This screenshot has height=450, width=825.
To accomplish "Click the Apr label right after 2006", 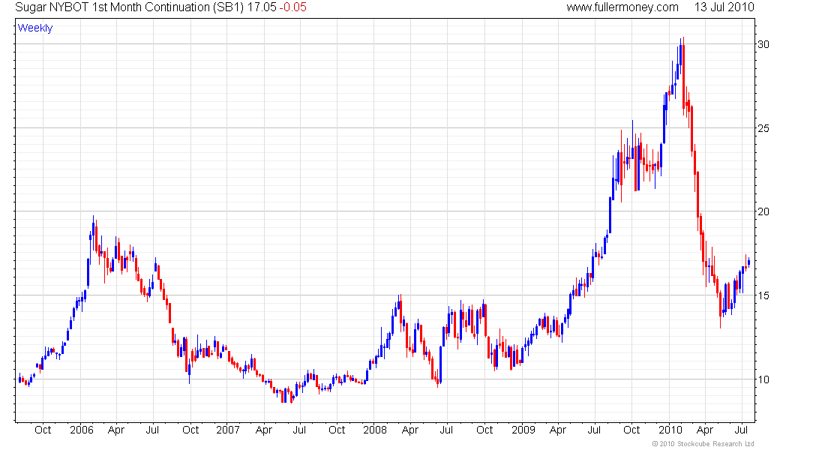I will 116,430.
